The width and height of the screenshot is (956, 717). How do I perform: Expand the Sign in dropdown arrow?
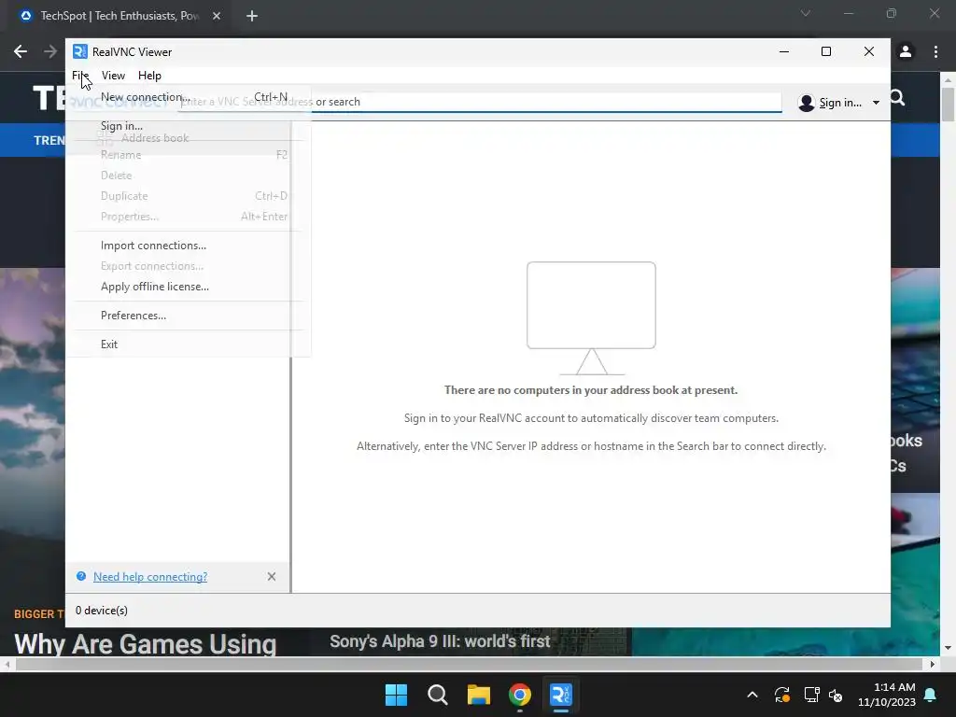876,103
